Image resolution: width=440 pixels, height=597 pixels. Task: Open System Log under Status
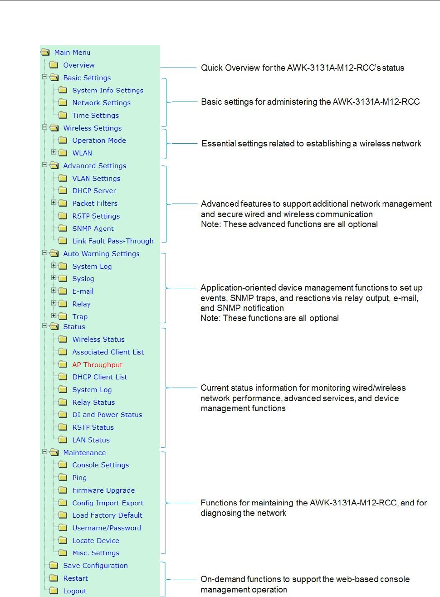tap(92, 390)
